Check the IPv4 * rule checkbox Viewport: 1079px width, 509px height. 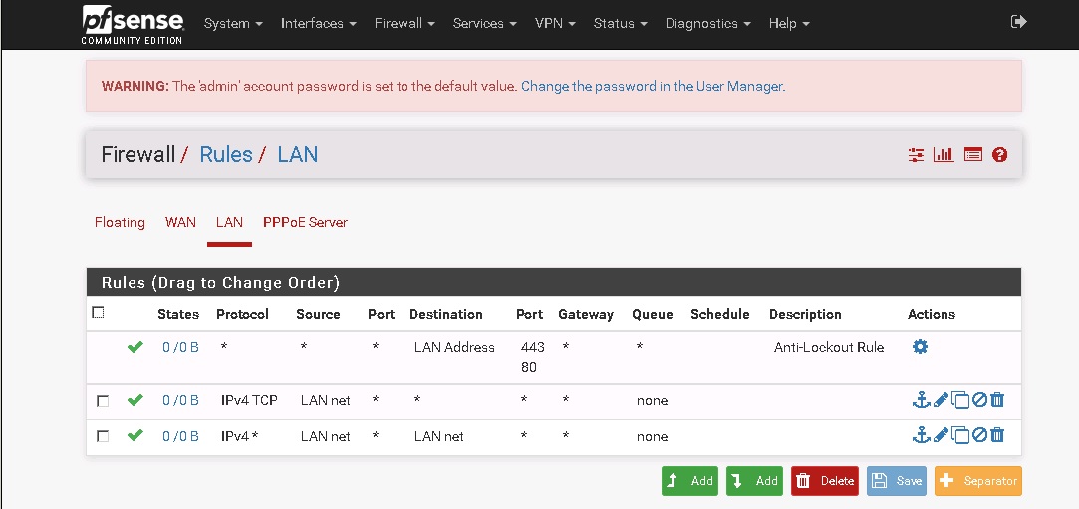103,436
